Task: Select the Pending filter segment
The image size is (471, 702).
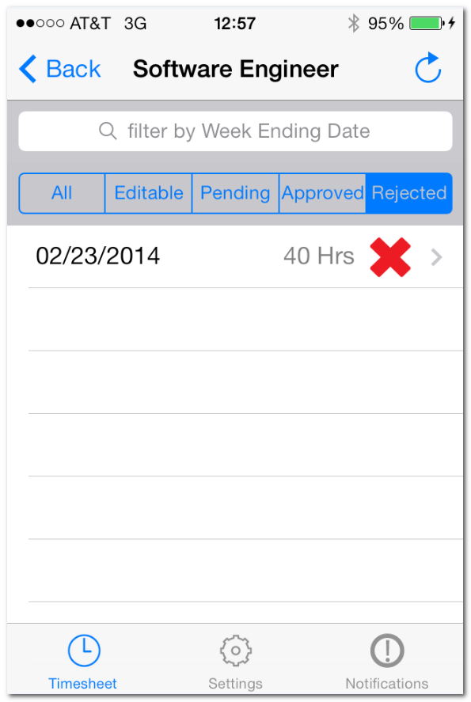Action: [x=236, y=193]
